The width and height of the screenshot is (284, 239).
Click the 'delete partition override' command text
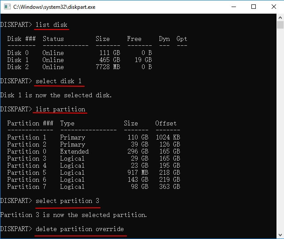coord(79,229)
